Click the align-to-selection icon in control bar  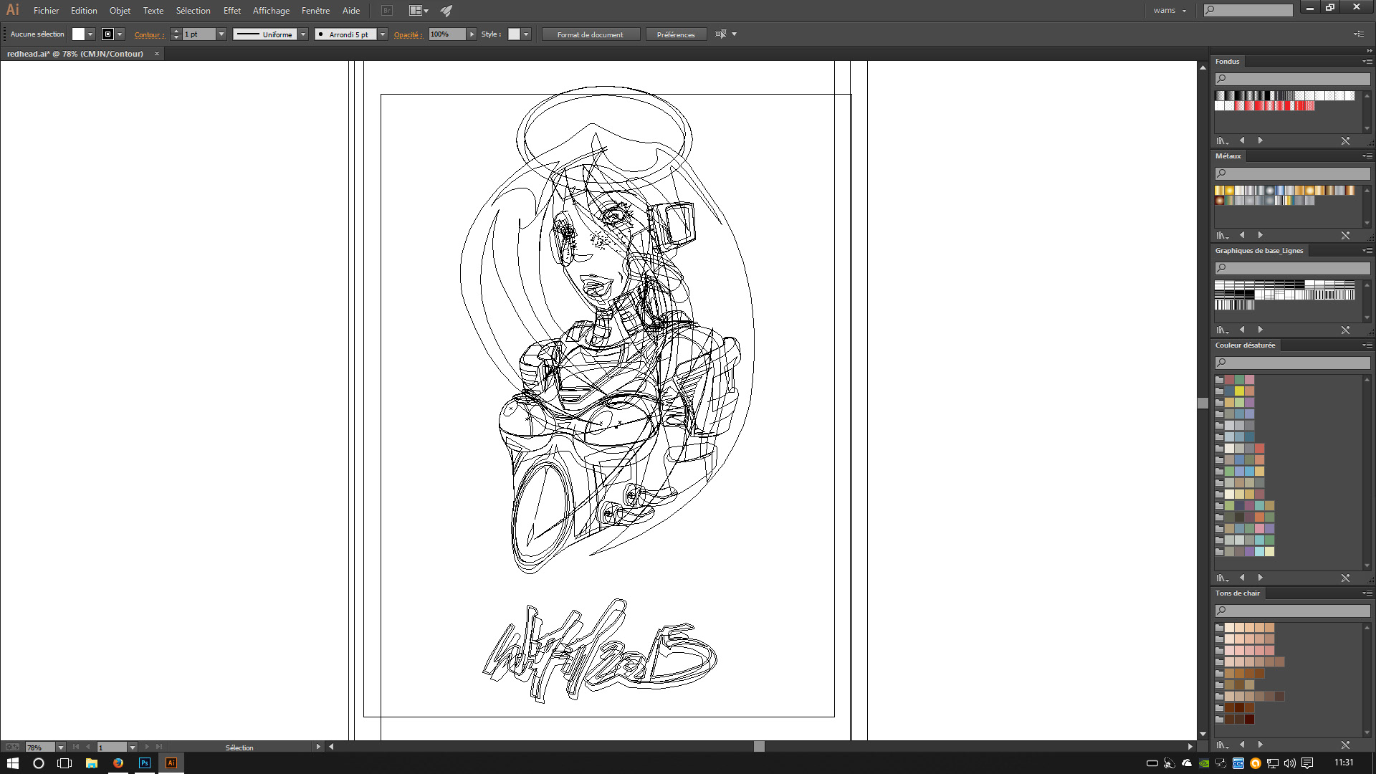click(x=721, y=34)
